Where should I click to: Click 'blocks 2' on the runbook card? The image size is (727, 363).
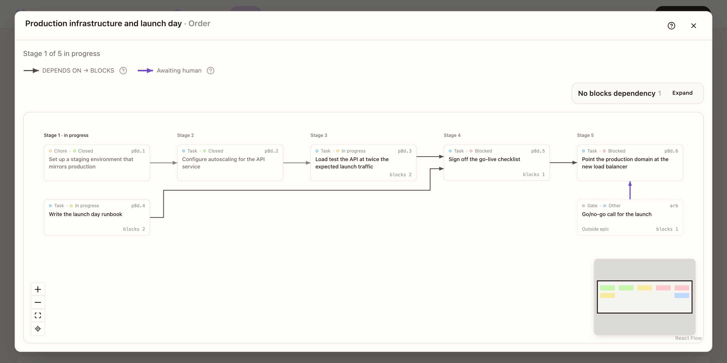click(134, 229)
